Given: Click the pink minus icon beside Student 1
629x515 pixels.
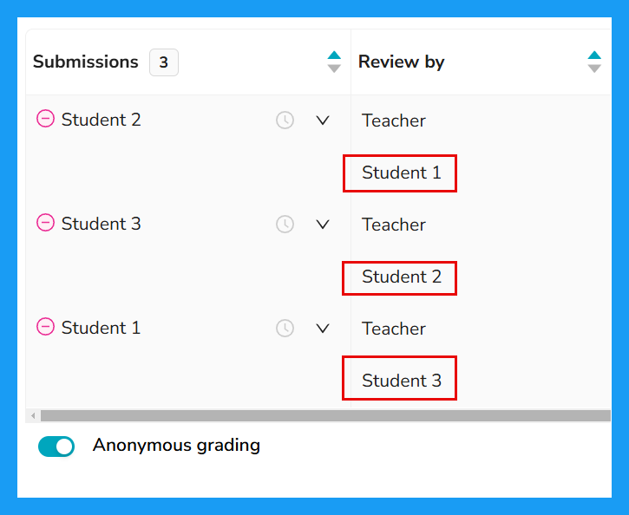Looking at the screenshot, I should (45, 327).
